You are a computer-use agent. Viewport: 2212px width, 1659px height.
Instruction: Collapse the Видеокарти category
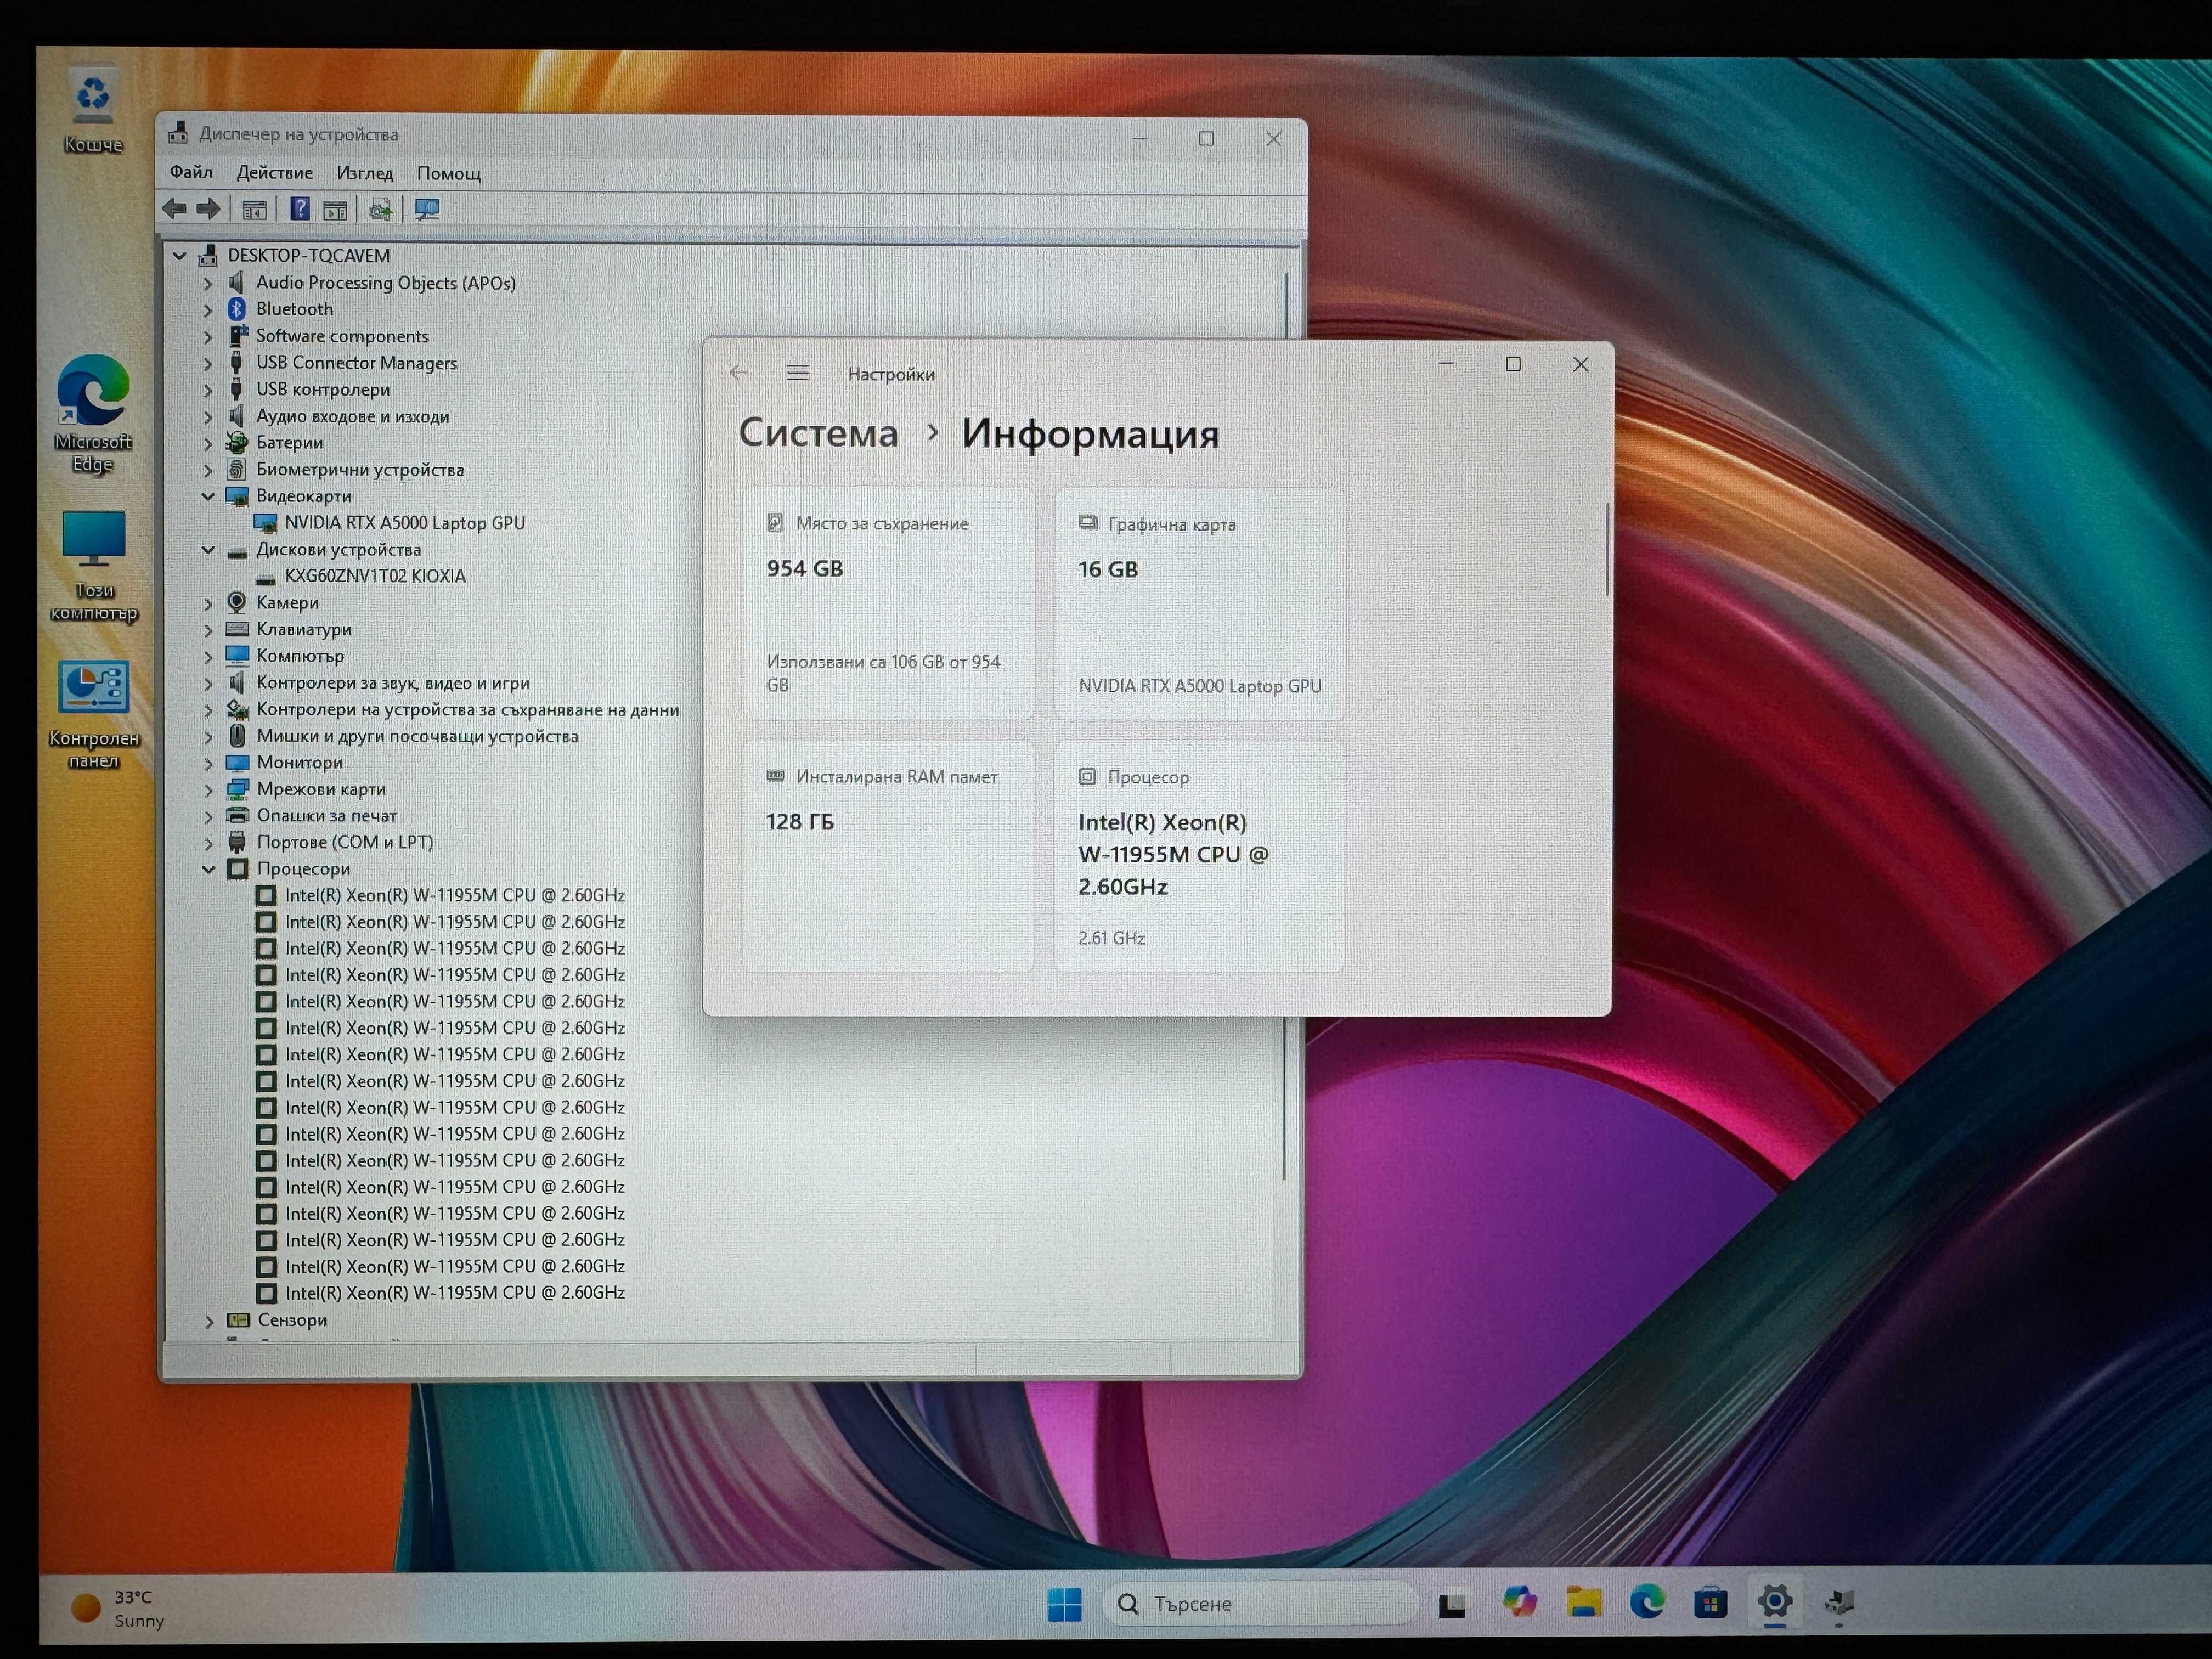[x=208, y=496]
